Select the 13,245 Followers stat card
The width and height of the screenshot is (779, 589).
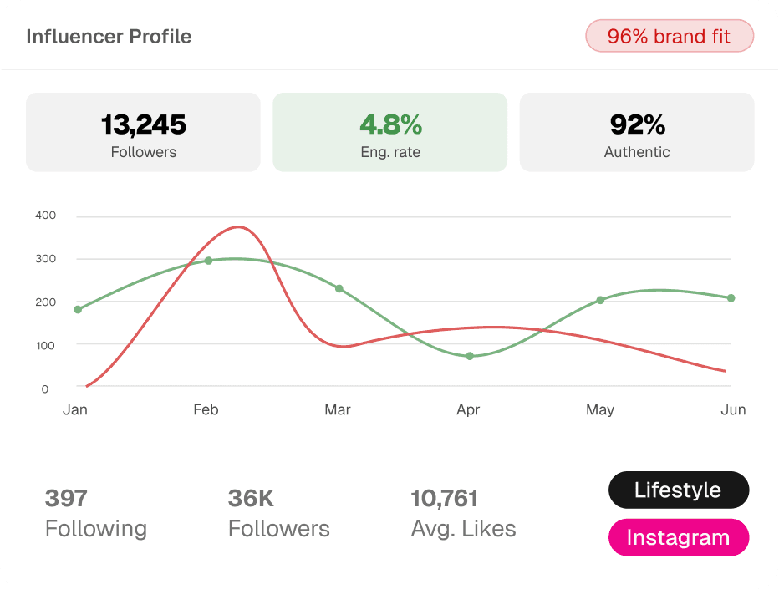click(143, 132)
